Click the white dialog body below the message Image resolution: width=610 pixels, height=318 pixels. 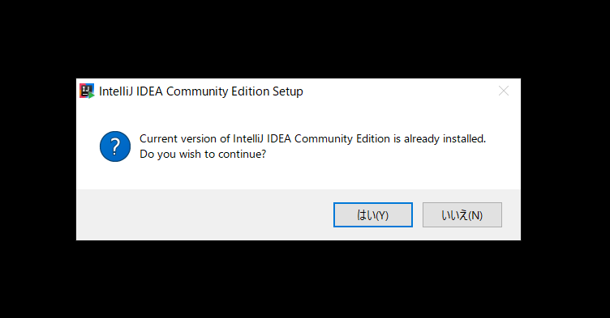point(298,176)
